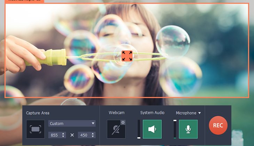
Task: Increase capture height with up arrow
Action: (x=93, y=133)
